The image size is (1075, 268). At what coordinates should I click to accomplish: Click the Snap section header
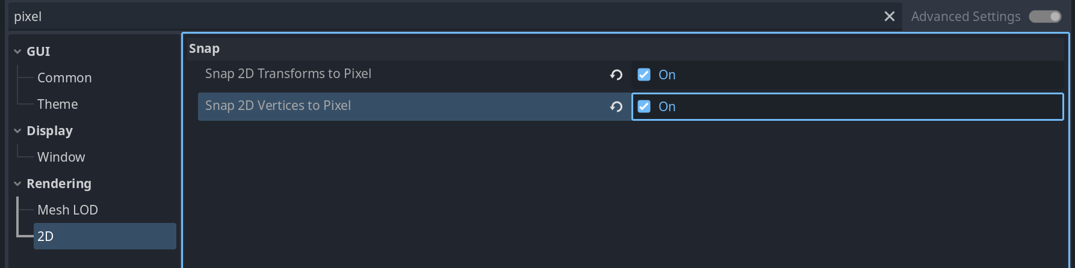tap(205, 49)
